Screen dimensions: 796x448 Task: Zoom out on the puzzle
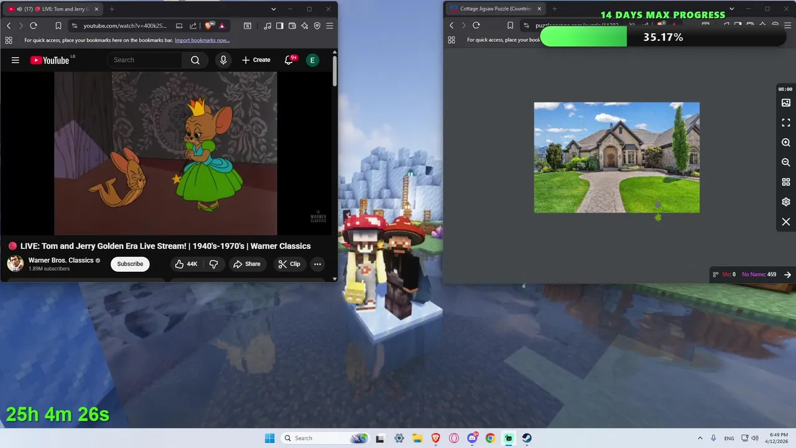tap(786, 162)
